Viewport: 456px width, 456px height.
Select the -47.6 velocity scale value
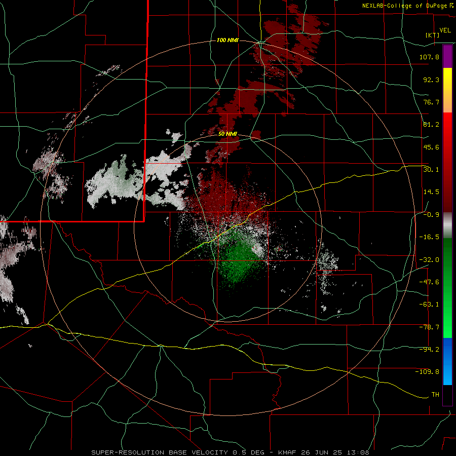click(429, 282)
